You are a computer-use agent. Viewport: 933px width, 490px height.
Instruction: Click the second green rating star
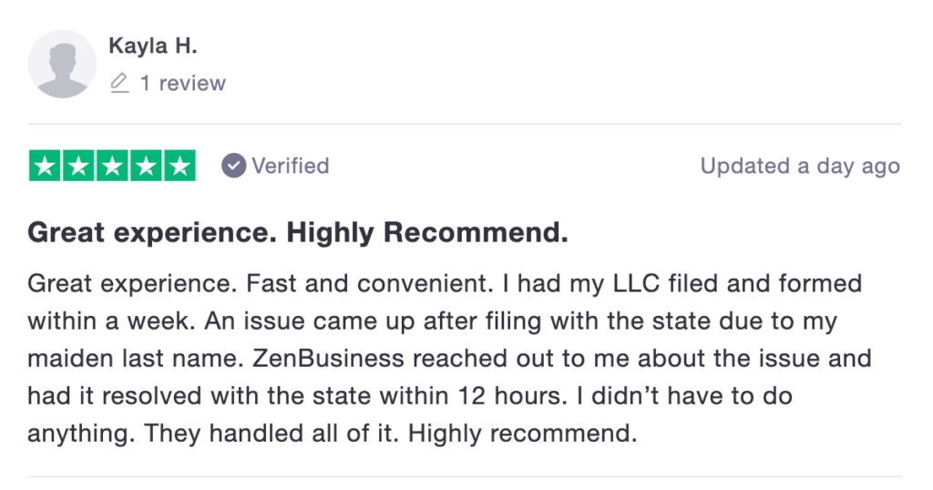78,166
